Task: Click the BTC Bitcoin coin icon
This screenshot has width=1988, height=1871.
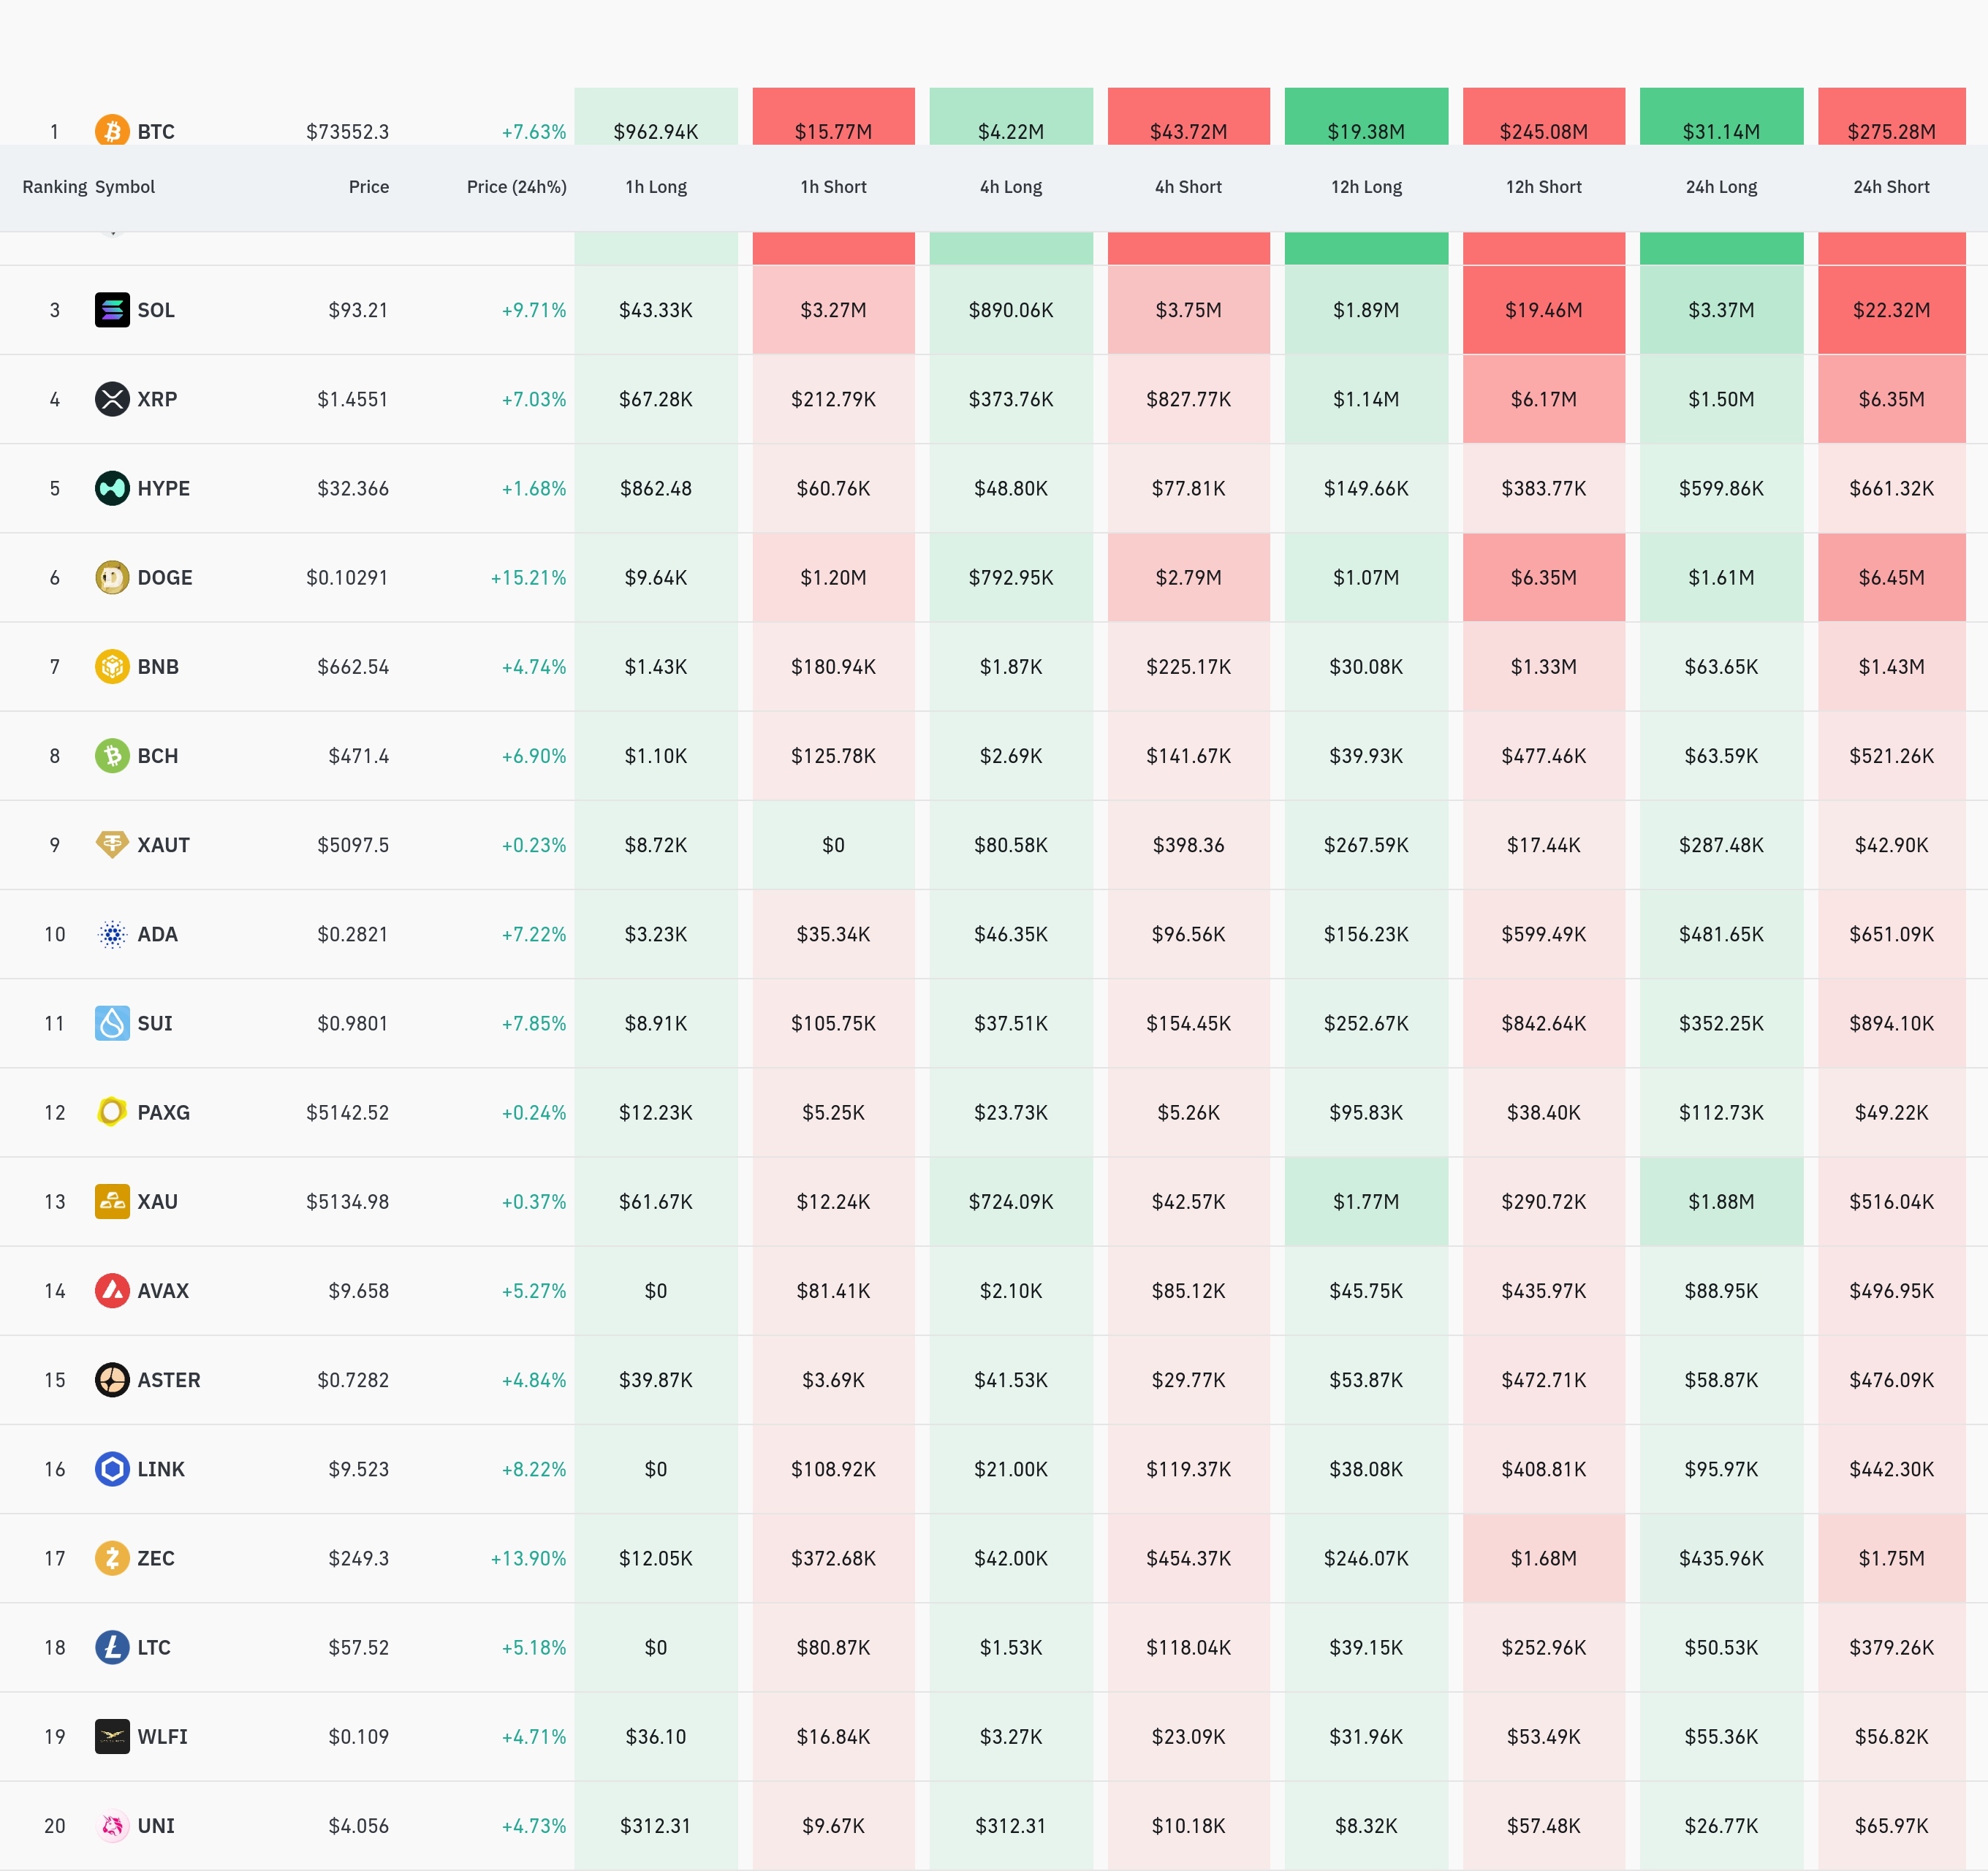Action: 112,131
